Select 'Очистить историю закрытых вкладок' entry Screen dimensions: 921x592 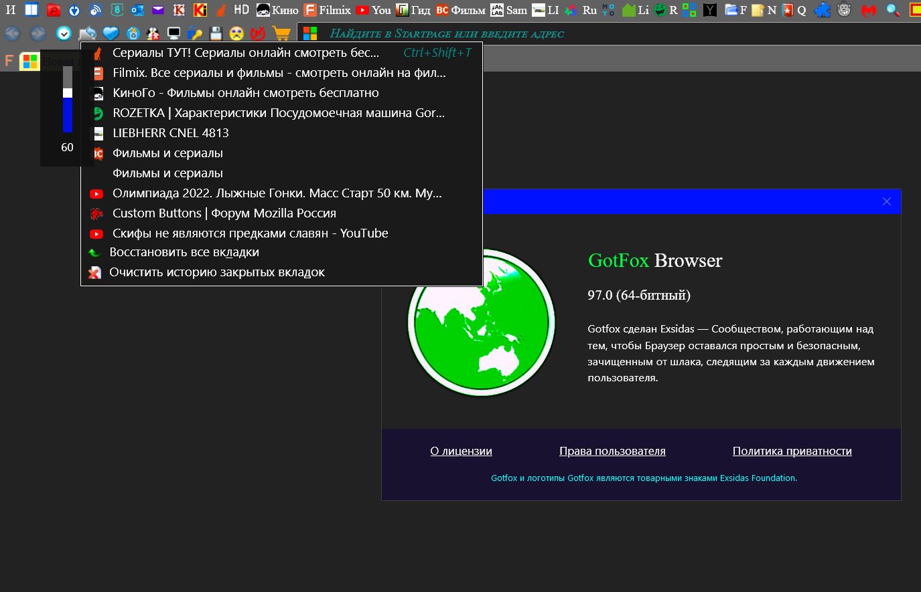coord(281,272)
